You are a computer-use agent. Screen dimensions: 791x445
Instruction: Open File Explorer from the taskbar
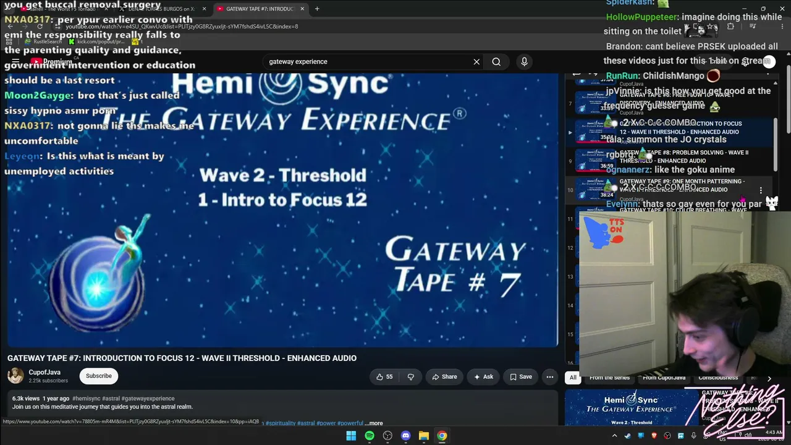click(x=424, y=436)
